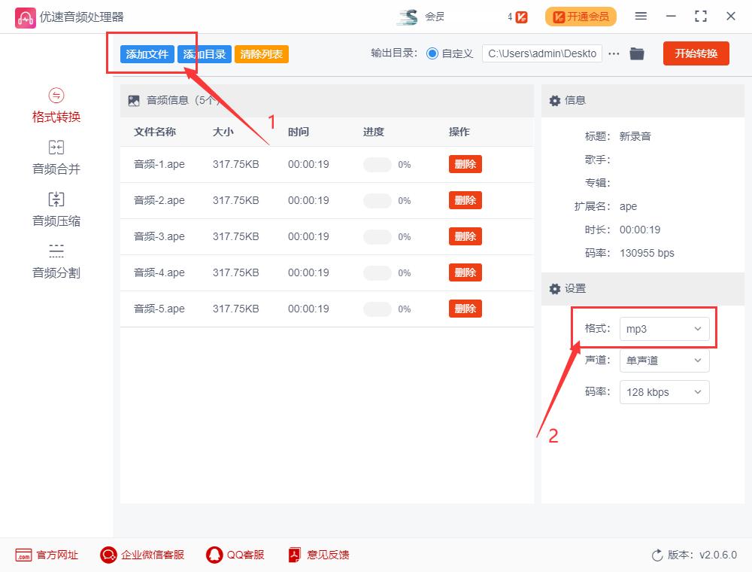Open the 音频合并 merge tool
Viewport: 752px width, 572px height.
point(56,157)
